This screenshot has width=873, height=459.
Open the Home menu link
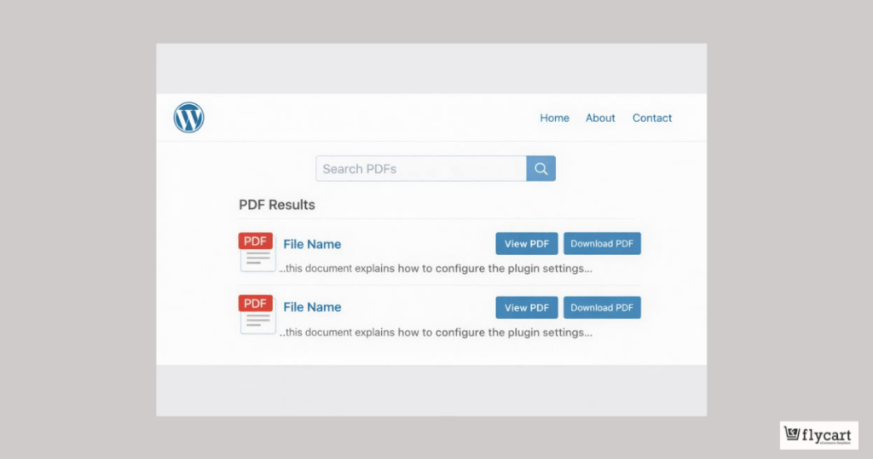click(554, 118)
